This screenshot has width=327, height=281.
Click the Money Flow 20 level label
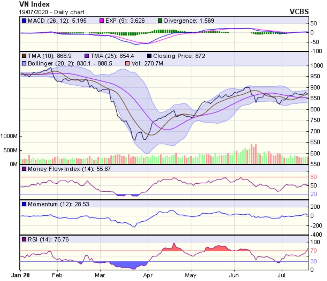(x=313, y=194)
